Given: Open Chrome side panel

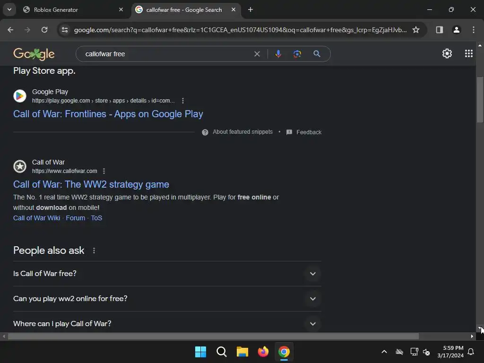Looking at the screenshot, I should [439, 30].
